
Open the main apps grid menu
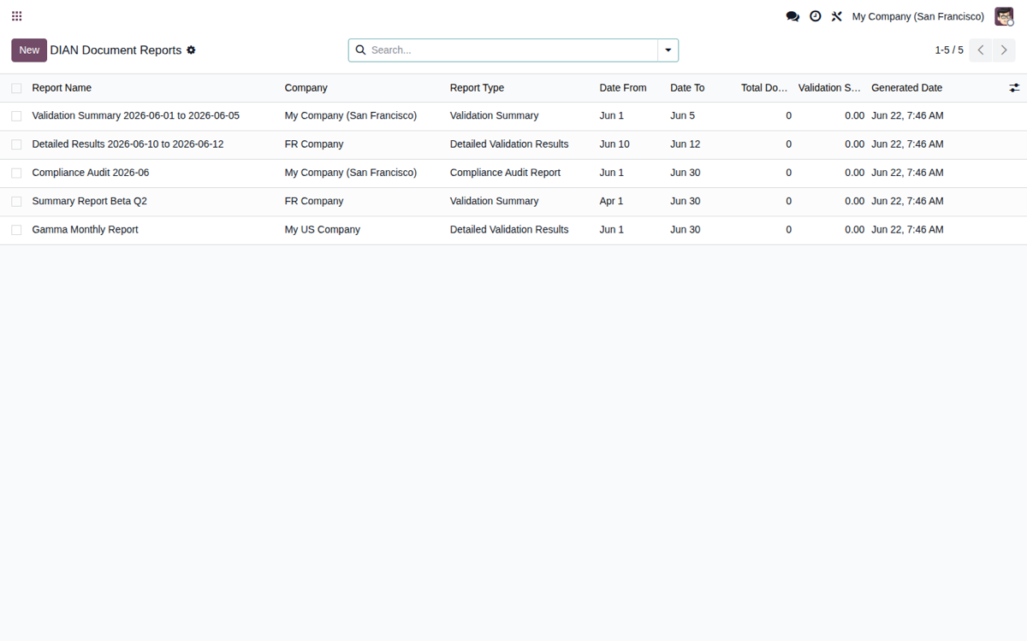[17, 16]
